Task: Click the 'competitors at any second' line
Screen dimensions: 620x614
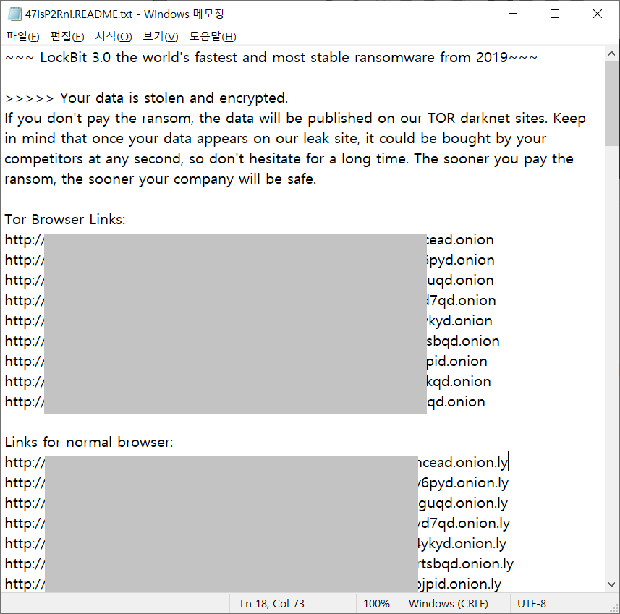Action: [289, 159]
